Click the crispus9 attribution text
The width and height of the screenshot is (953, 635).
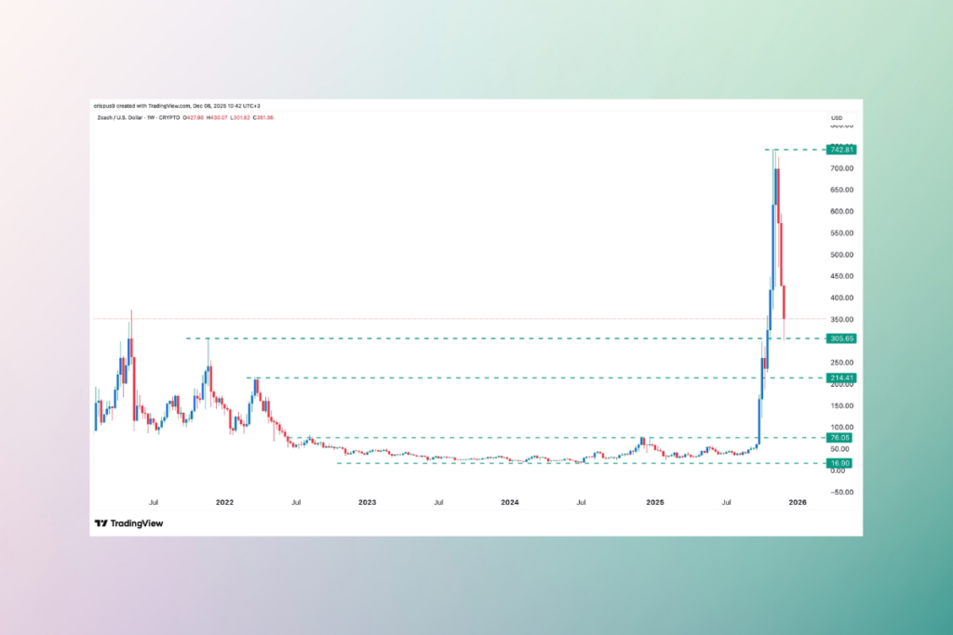tap(102, 106)
